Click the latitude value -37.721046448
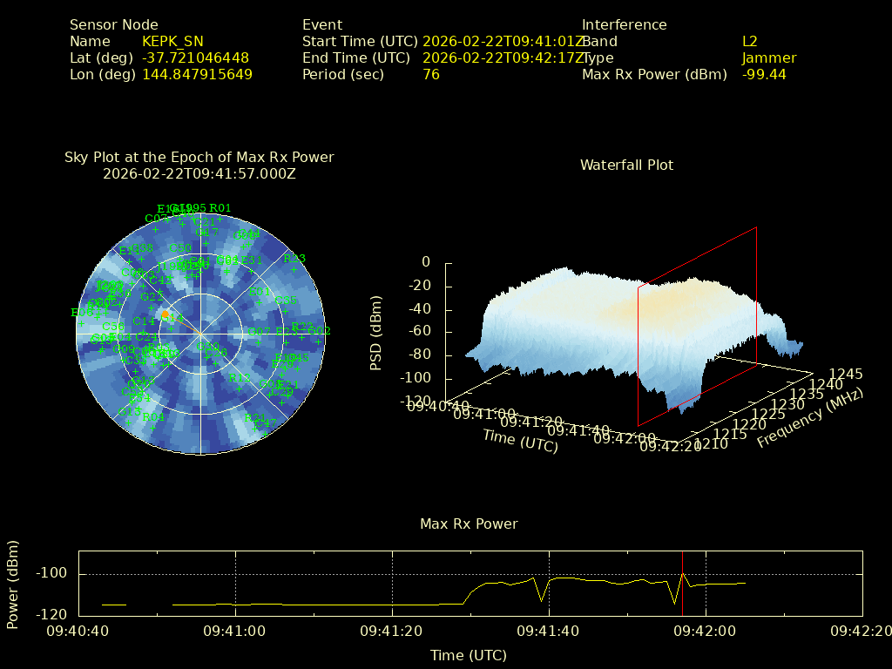Viewport: 892px width, 669px height. click(195, 58)
